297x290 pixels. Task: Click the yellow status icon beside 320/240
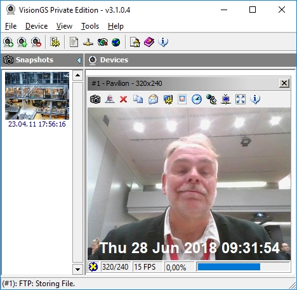click(93, 267)
